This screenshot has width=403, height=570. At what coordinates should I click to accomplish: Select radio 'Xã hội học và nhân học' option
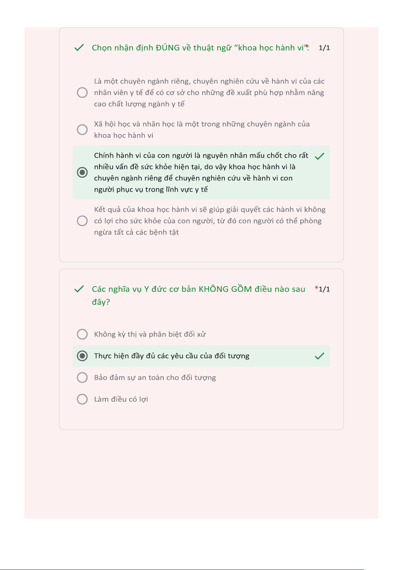pyautogui.click(x=82, y=130)
